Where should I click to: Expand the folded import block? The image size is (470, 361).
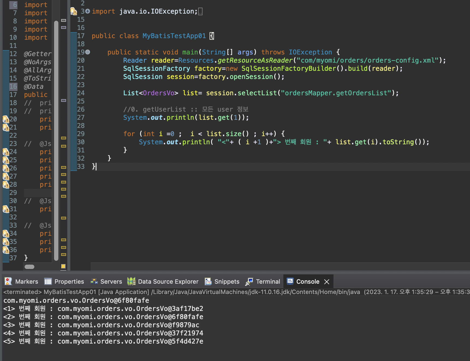tap(88, 11)
